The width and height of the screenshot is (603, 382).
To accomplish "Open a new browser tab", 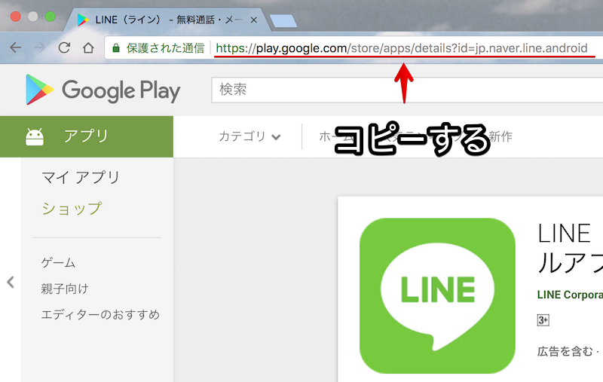I will pos(283,21).
